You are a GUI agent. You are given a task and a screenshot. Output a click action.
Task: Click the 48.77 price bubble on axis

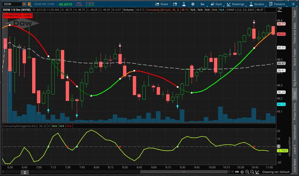tap(281, 24)
